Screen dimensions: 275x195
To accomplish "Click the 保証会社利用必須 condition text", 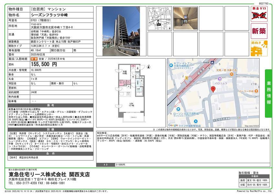I will click(28, 157).
